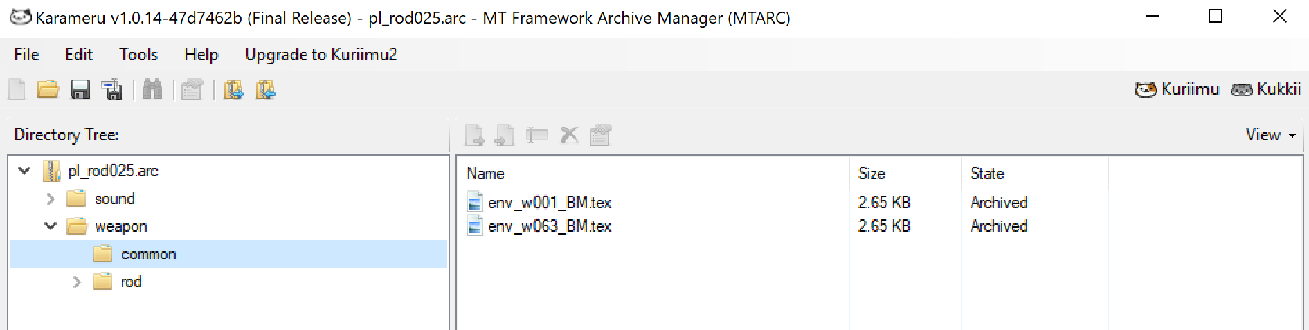
Task: Click the Save As toolbar icon
Action: tap(112, 90)
